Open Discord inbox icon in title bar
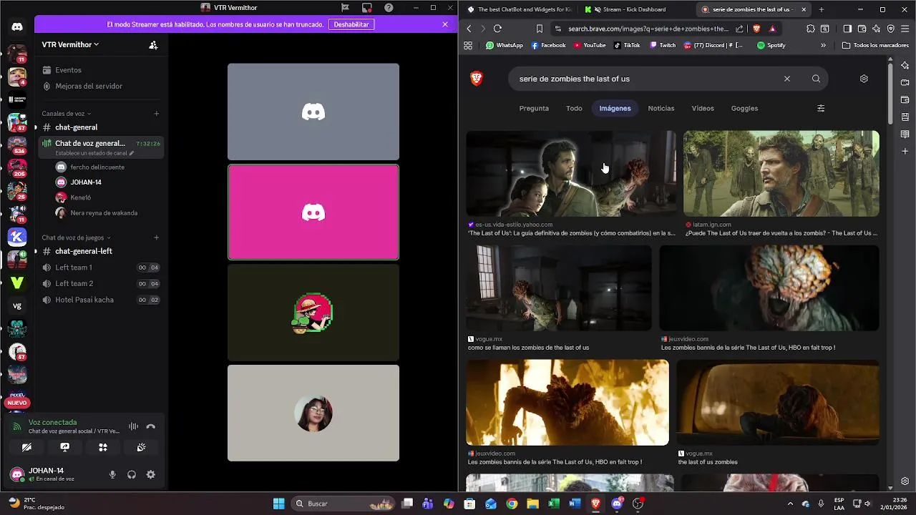Screen dimensions: 916x515 (367, 8)
